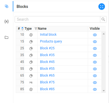This screenshot has width=109, height=103.
Task: Open the Block #55 link
Action: 47,69
